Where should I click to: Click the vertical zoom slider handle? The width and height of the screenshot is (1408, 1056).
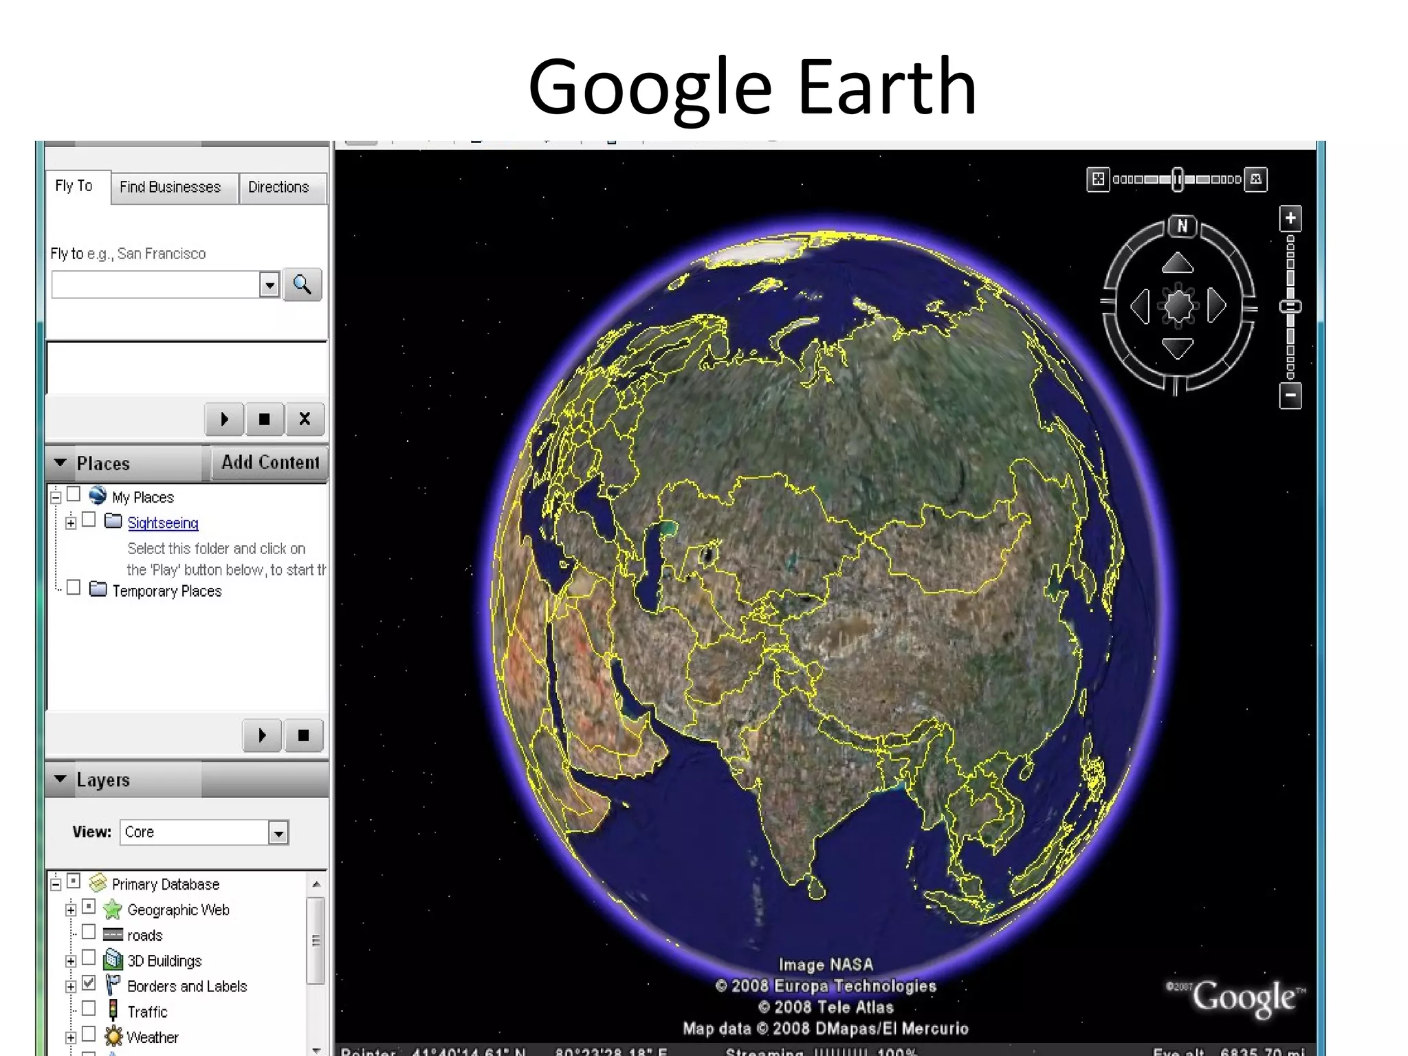[1290, 307]
